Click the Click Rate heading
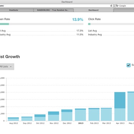The height and width of the screenshot is (134, 134). (x=94, y=19)
